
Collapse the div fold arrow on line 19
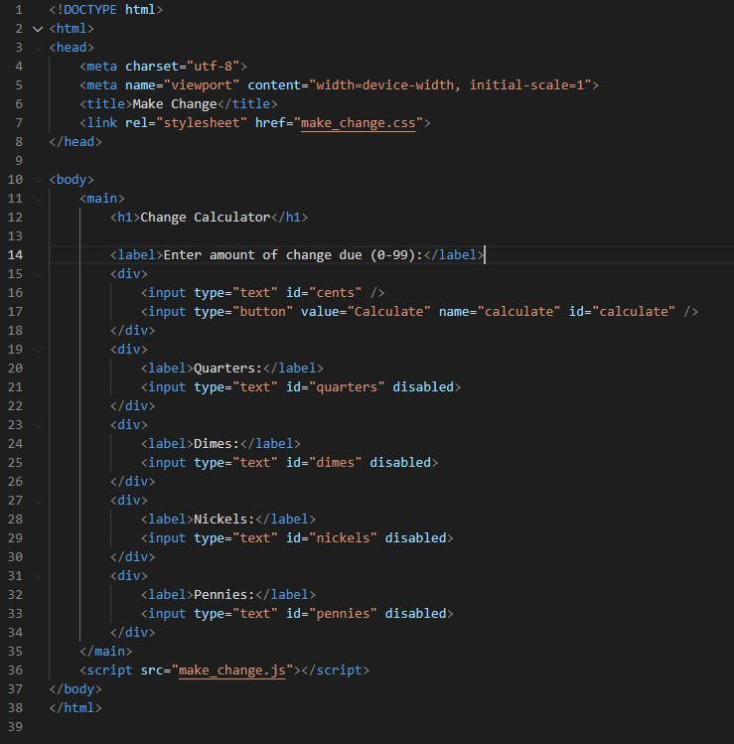coord(38,350)
